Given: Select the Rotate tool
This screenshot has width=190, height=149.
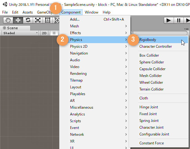Looking at the screenshot, I should tap(28, 20).
